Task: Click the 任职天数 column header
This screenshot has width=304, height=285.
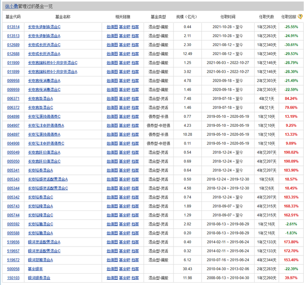Action: (x=266, y=17)
